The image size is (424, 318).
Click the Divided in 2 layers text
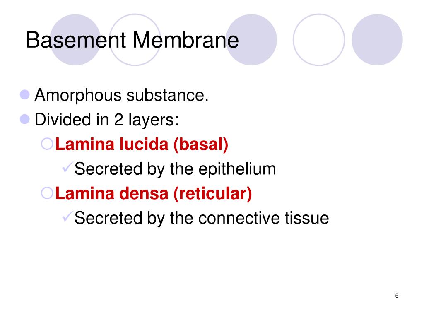pos(106,120)
